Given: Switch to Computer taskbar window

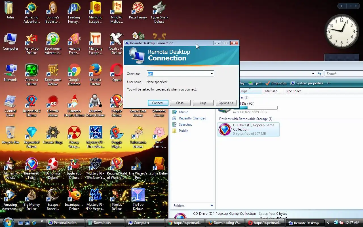Looking at the screenshot, I should (145, 223).
